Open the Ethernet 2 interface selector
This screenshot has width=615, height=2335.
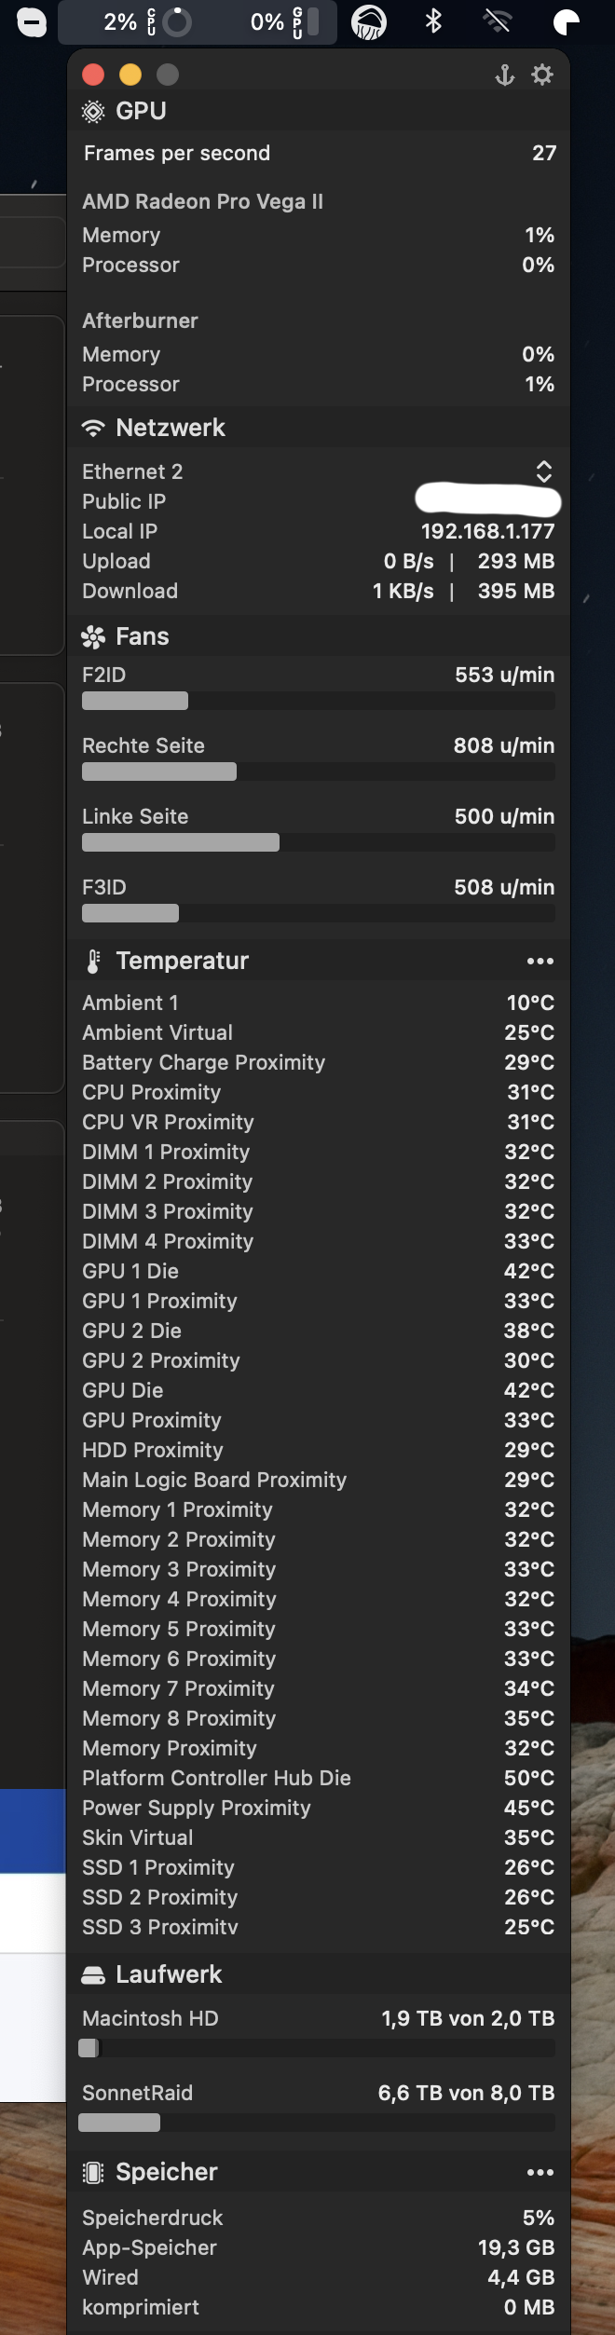click(544, 471)
